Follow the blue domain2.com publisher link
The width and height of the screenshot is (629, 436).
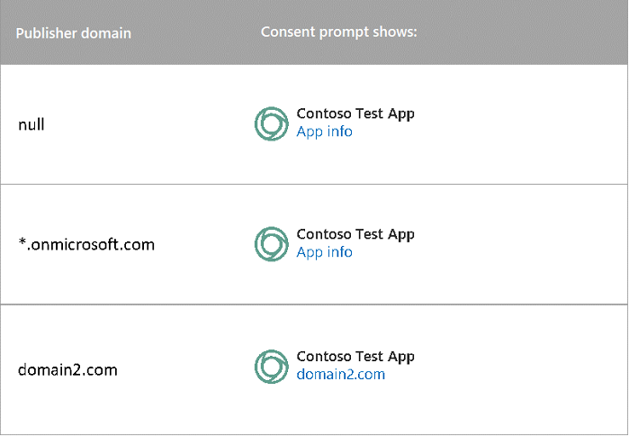[x=340, y=374]
